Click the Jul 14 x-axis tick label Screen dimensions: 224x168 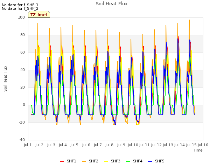click(180, 145)
